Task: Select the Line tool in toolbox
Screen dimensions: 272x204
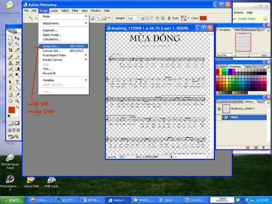Action: [x=17, y=88]
